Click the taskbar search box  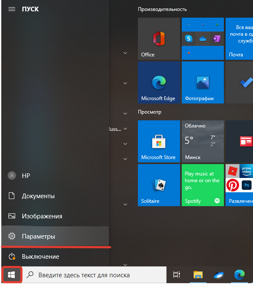coord(94,275)
